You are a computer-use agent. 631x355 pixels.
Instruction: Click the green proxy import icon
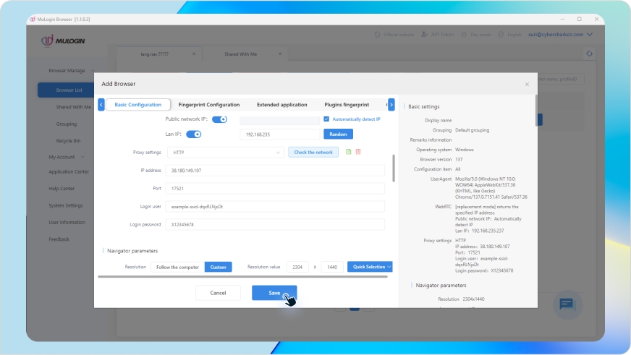[348, 152]
